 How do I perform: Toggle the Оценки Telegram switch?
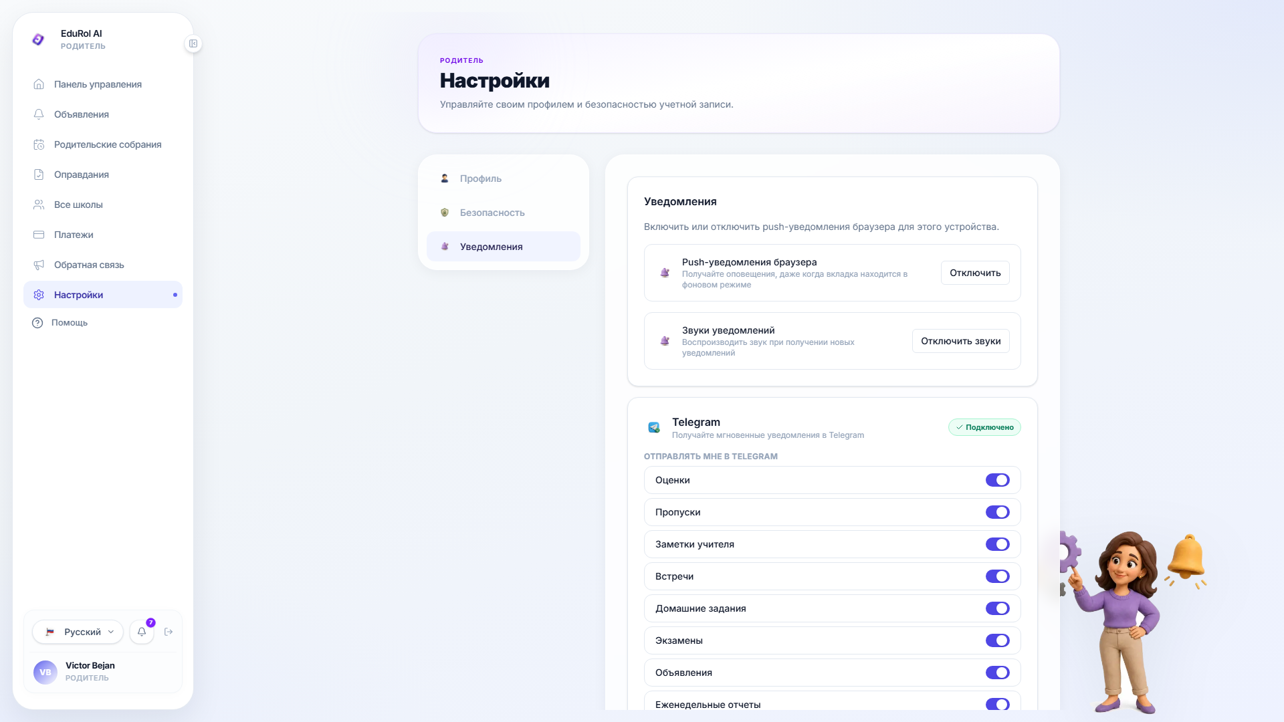tap(998, 480)
